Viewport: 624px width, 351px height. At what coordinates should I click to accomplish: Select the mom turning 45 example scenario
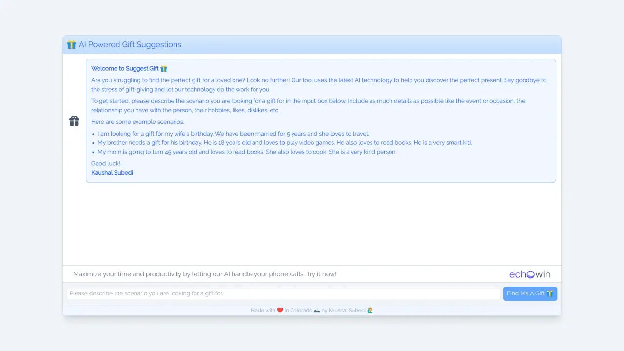tap(247, 152)
